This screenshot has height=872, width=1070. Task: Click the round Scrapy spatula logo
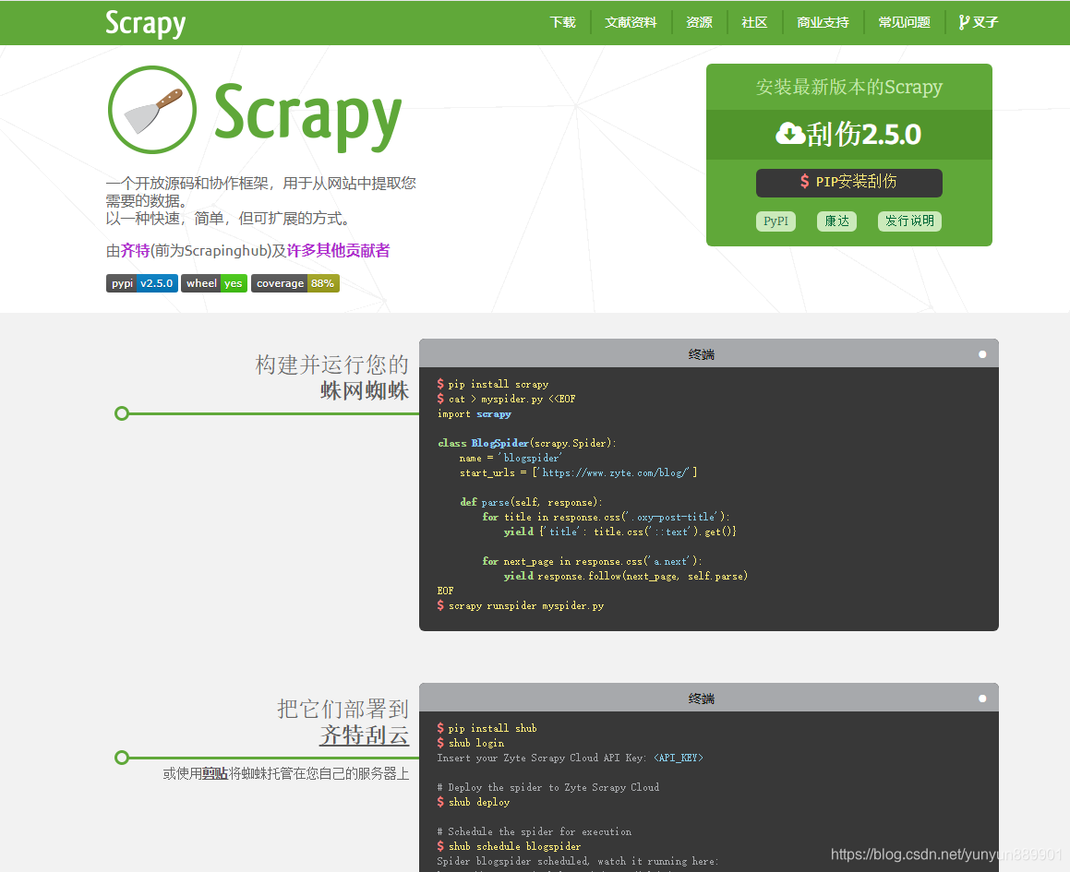pyautogui.click(x=152, y=110)
